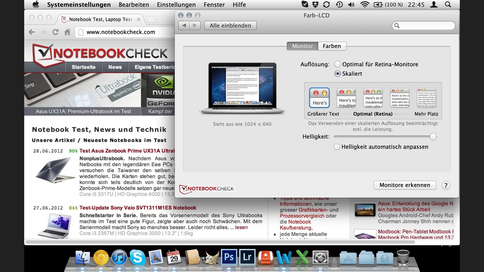Open iTunes from the Dock
The width and height of the screenshot is (484, 272).
coord(119,258)
